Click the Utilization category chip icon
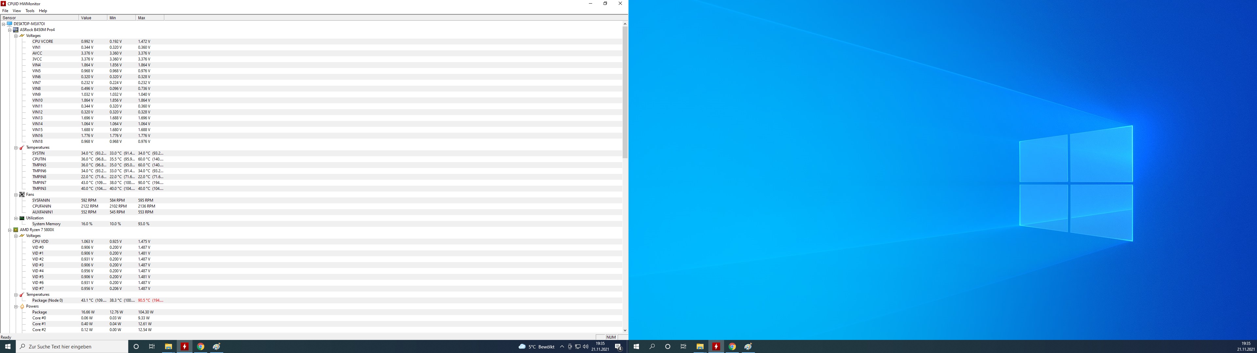The width and height of the screenshot is (1257, 353). [22, 218]
